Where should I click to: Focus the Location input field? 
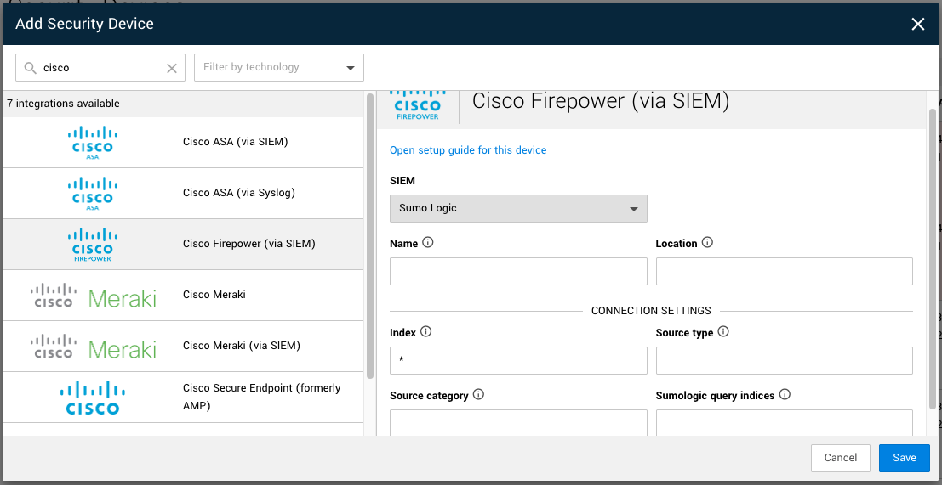[x=784, y=272]
